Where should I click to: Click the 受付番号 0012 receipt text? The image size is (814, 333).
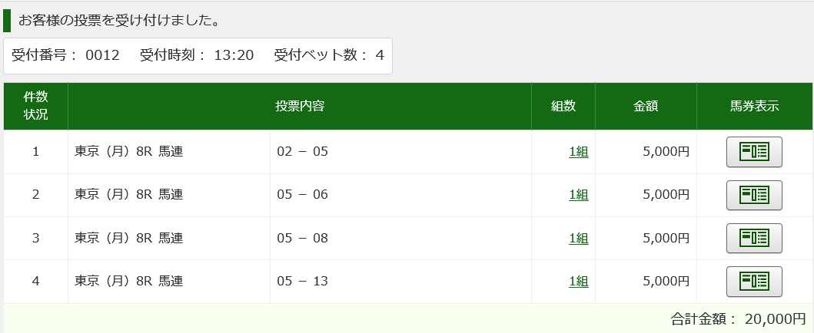(x=66, y=55)
